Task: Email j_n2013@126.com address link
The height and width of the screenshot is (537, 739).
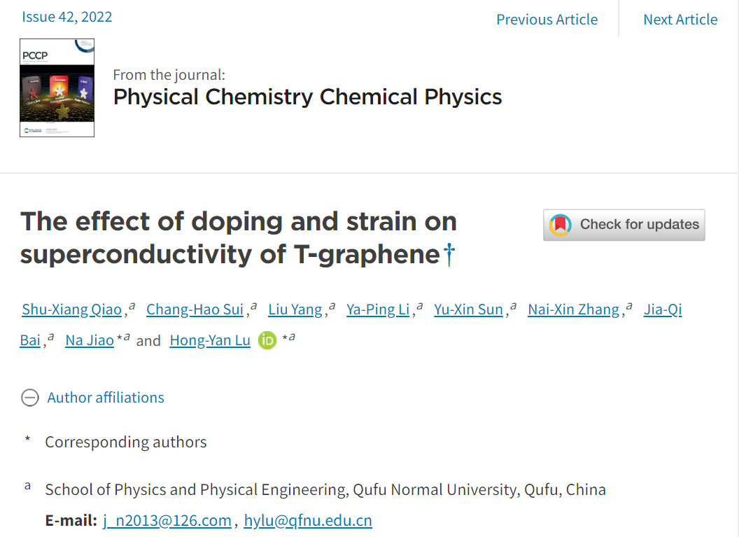Action: (167, 520)
